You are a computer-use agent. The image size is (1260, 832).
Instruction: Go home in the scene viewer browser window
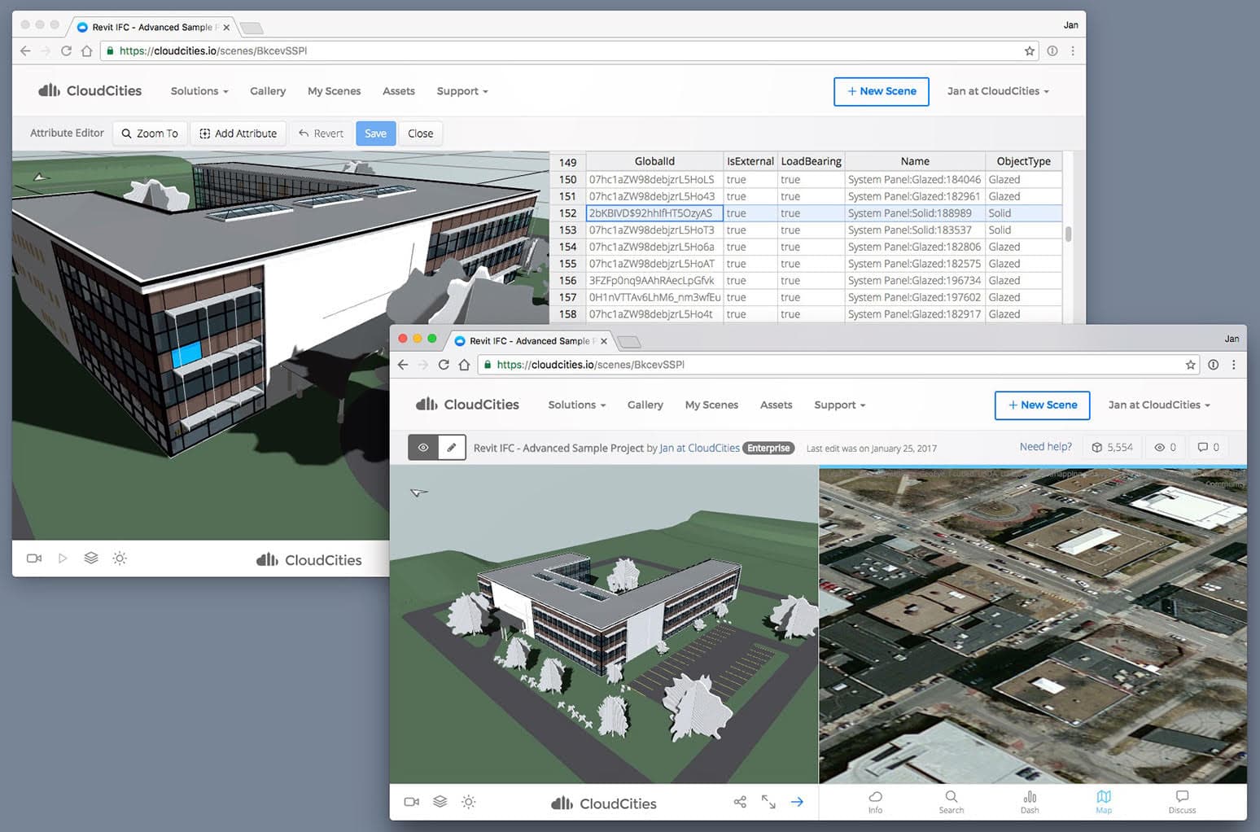[464, 365]
